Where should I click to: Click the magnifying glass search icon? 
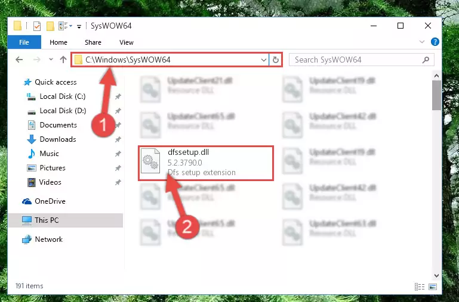(426, 60)
